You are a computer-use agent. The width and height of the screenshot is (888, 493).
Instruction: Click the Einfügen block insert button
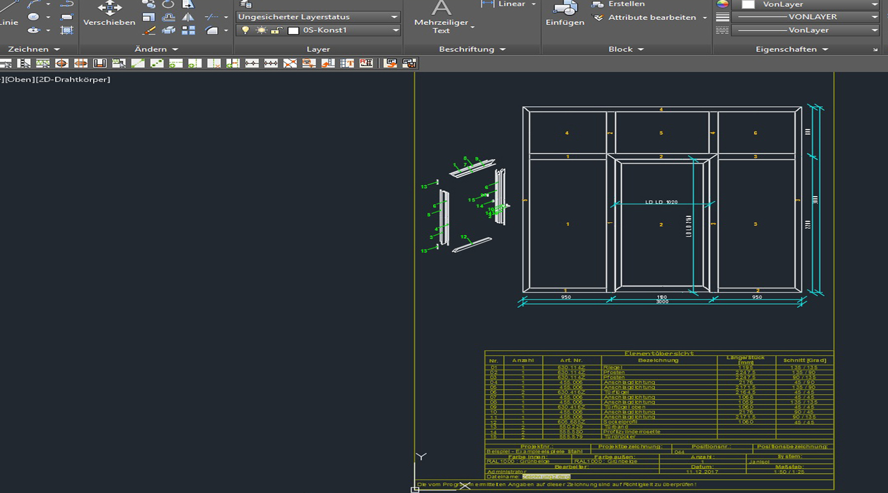pos(565,13)
